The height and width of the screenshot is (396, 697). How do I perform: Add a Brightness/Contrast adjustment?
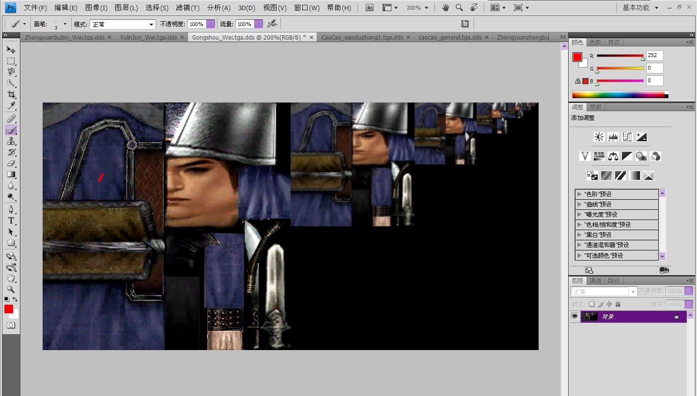[x=599, y=137]
